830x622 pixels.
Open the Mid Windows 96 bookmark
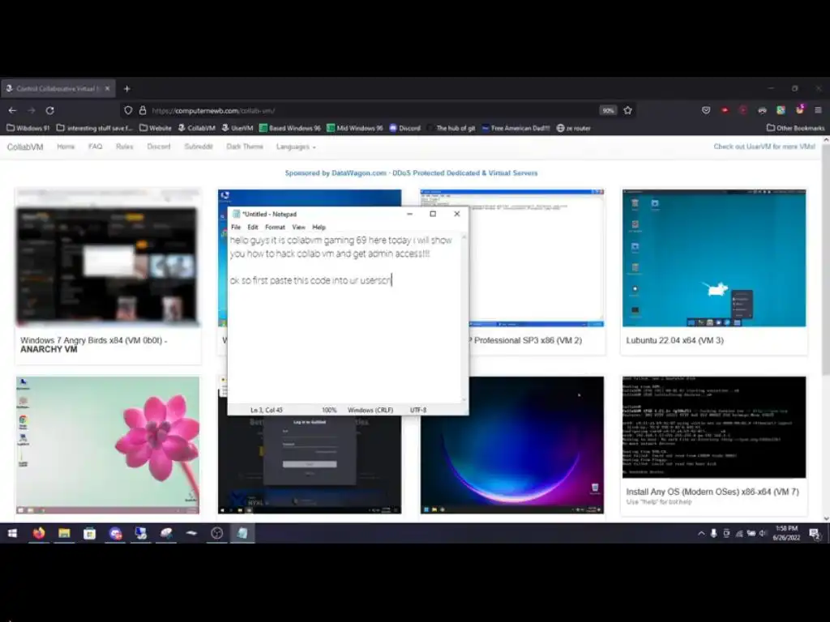[x=355, y=128]
